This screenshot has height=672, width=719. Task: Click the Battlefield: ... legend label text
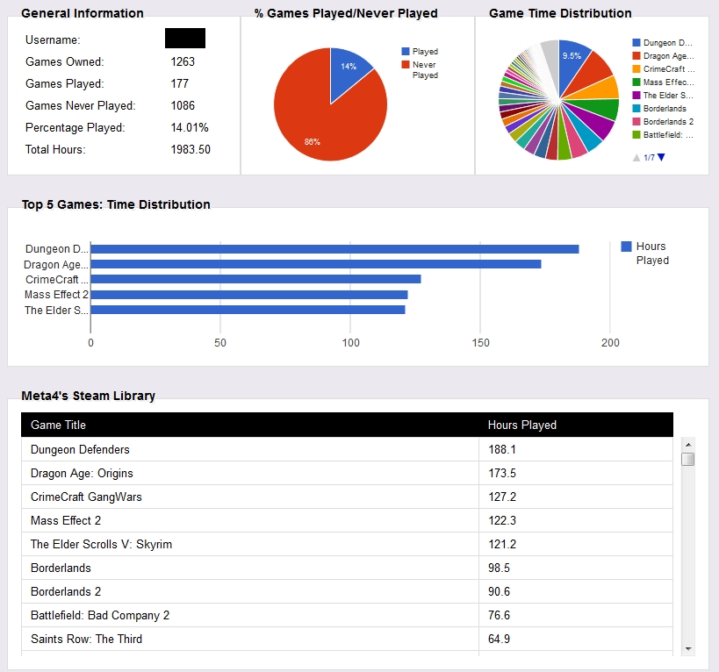coord(668,135)
